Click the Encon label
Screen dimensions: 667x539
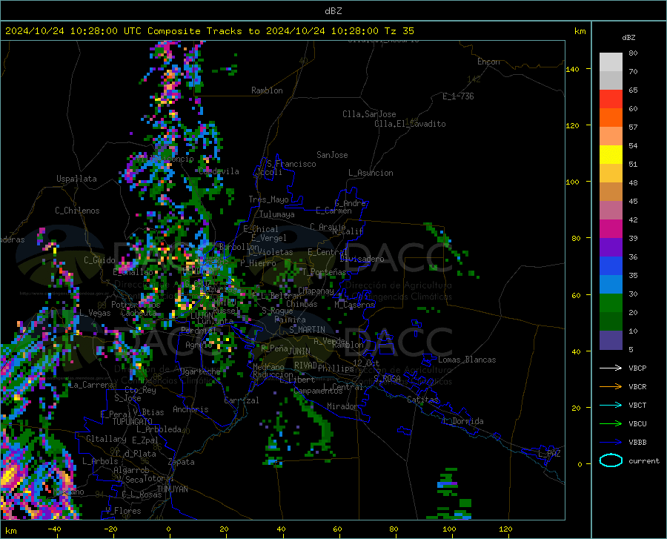488,62
